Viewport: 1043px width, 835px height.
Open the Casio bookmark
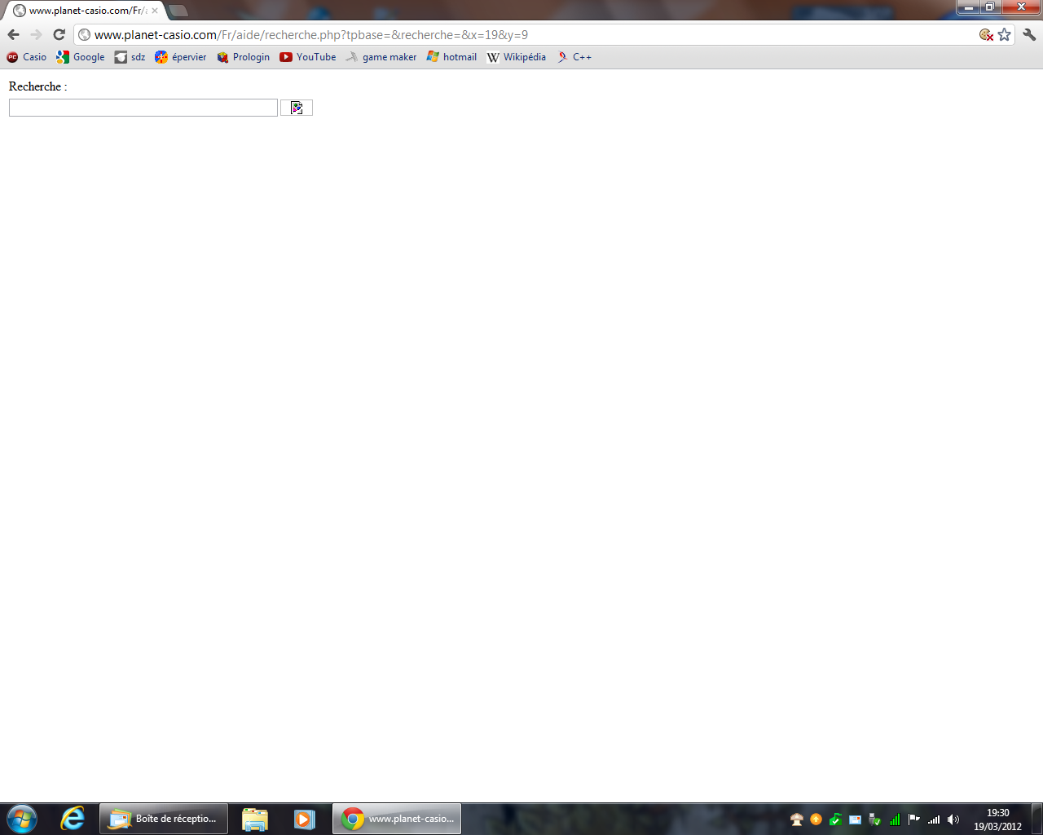tap(27, 57)
